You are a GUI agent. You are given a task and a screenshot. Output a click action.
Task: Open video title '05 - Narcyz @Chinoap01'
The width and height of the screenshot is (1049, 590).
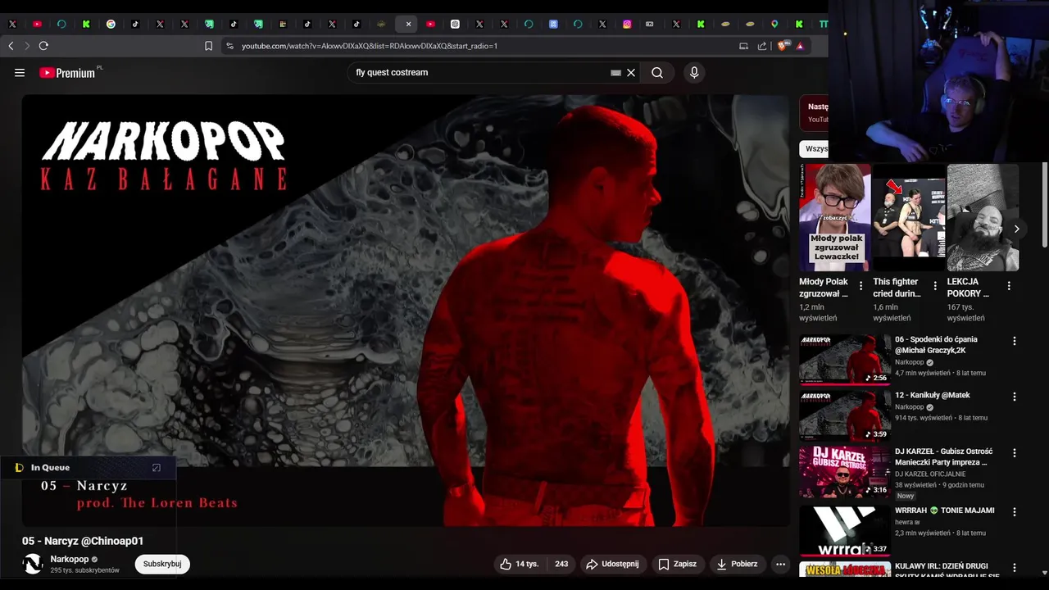[x=83, y=541]
